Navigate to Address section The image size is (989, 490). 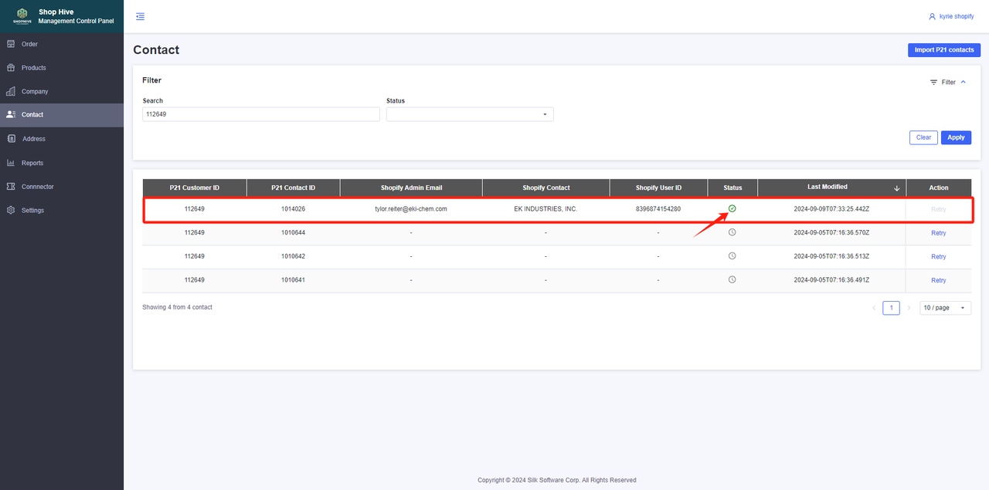coord(62,139)
